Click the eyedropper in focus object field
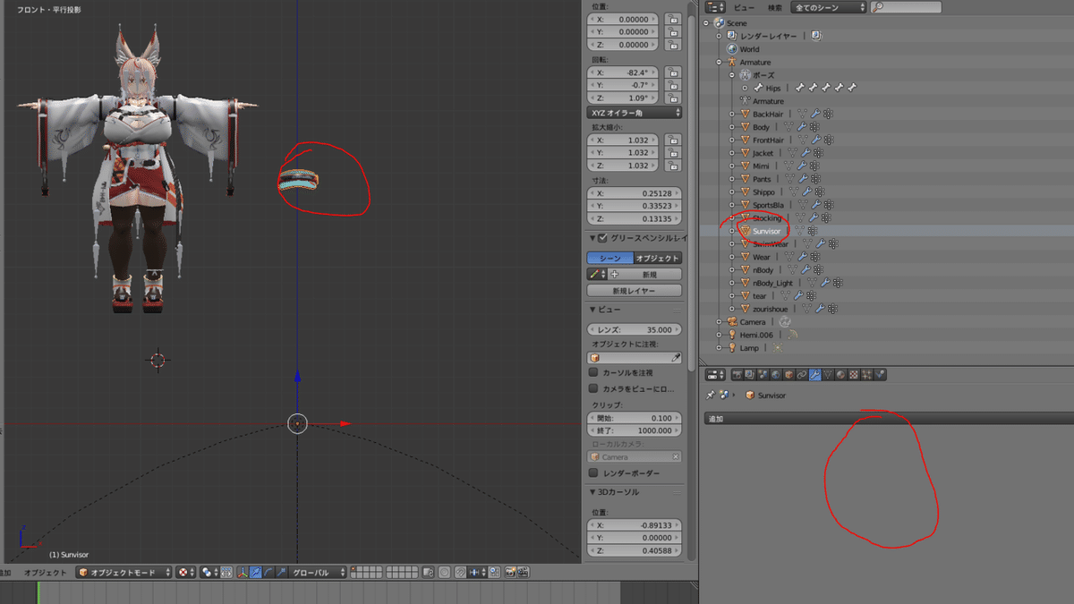Viewport: 1074px width, 604px height. [676, 357]
